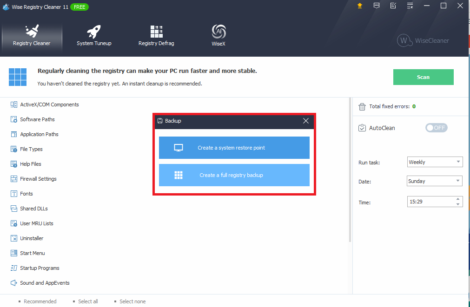Viewport: 470px width, 307px height.
Task: Click the Application Paths icon
Action: tap(14, 134)
